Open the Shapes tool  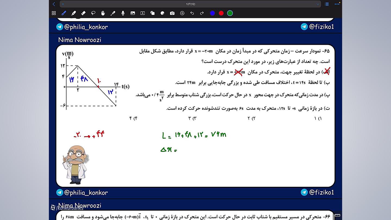[153, 13]
